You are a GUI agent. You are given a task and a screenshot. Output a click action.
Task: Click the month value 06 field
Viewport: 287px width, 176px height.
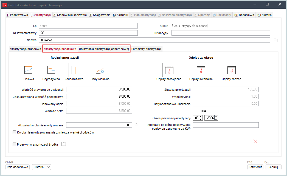pyautogui.click(x=196, y=118)
